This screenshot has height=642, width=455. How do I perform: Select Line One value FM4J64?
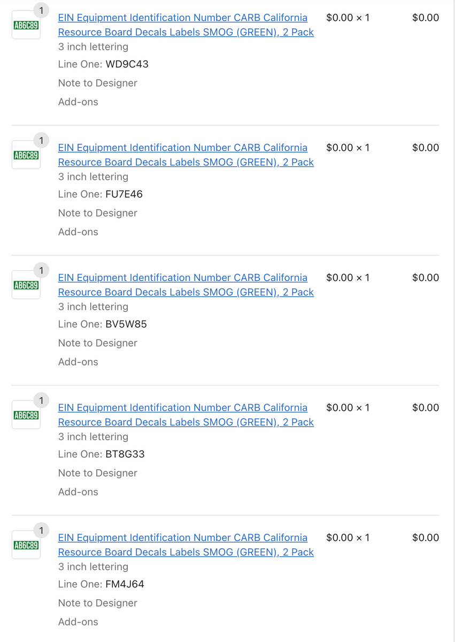point(125,584)
